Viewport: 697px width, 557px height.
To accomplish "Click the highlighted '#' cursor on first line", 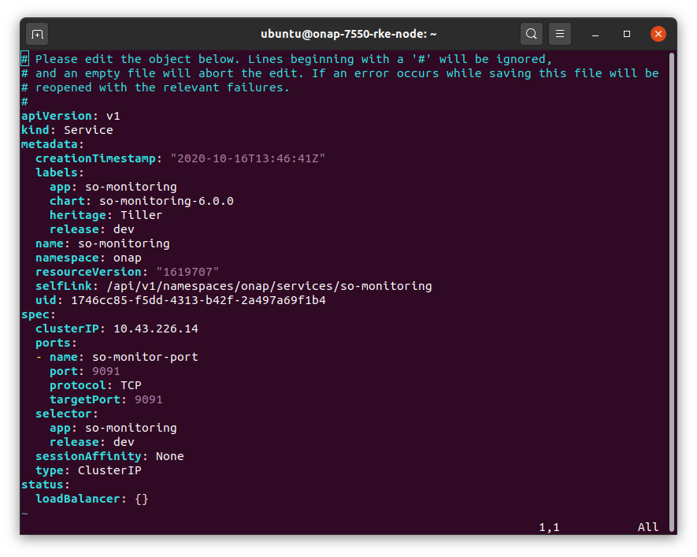I will coord(25,59).
